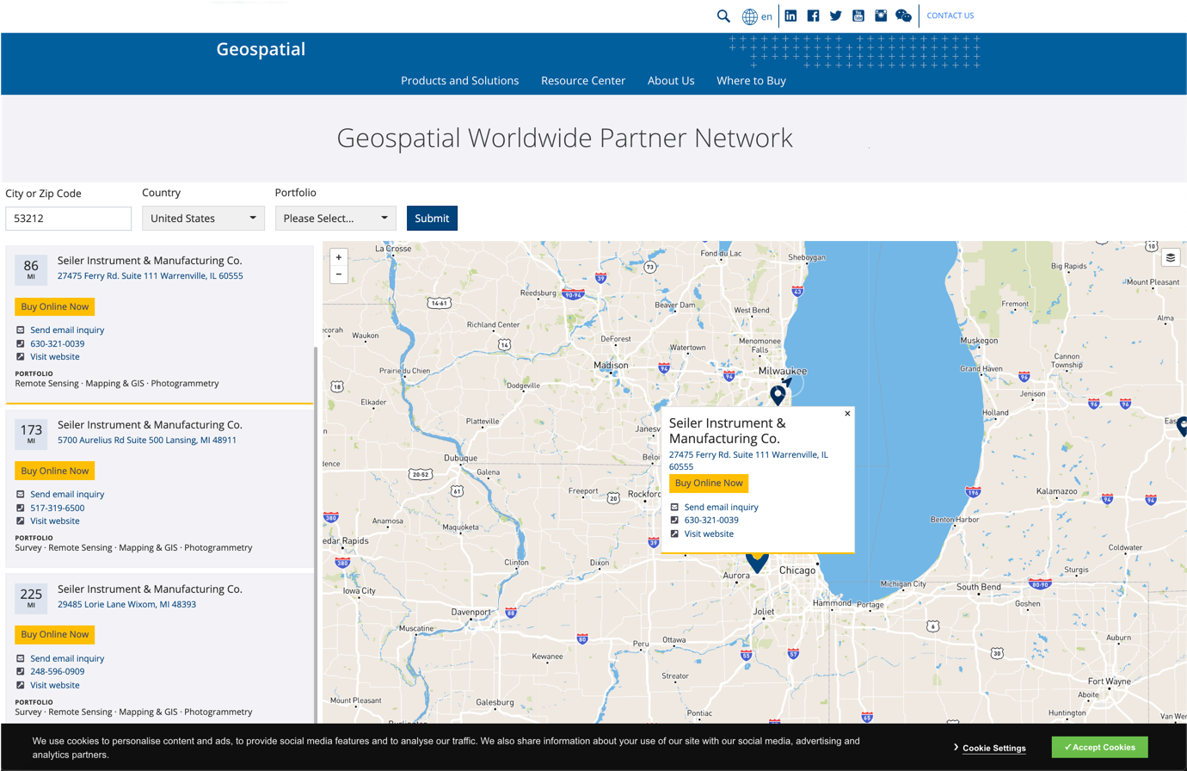
Task: Click website icon in map popup
Action: [x=674, y=534]
